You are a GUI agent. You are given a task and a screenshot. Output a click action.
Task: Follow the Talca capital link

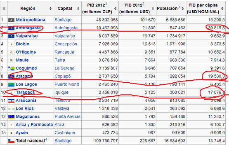point(60,60)
